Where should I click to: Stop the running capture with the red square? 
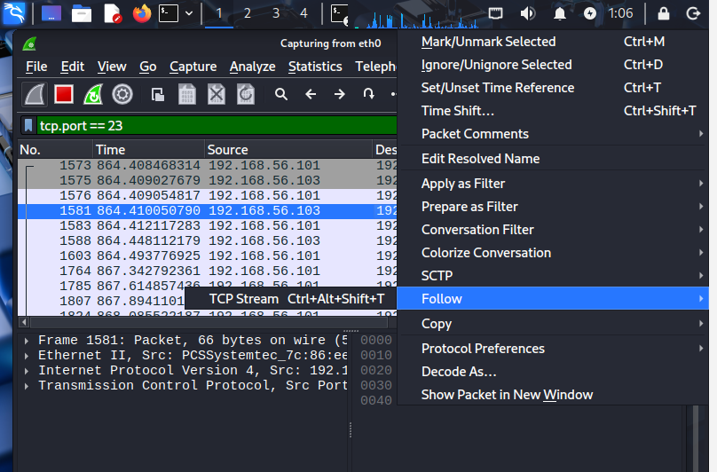[64, 95]
